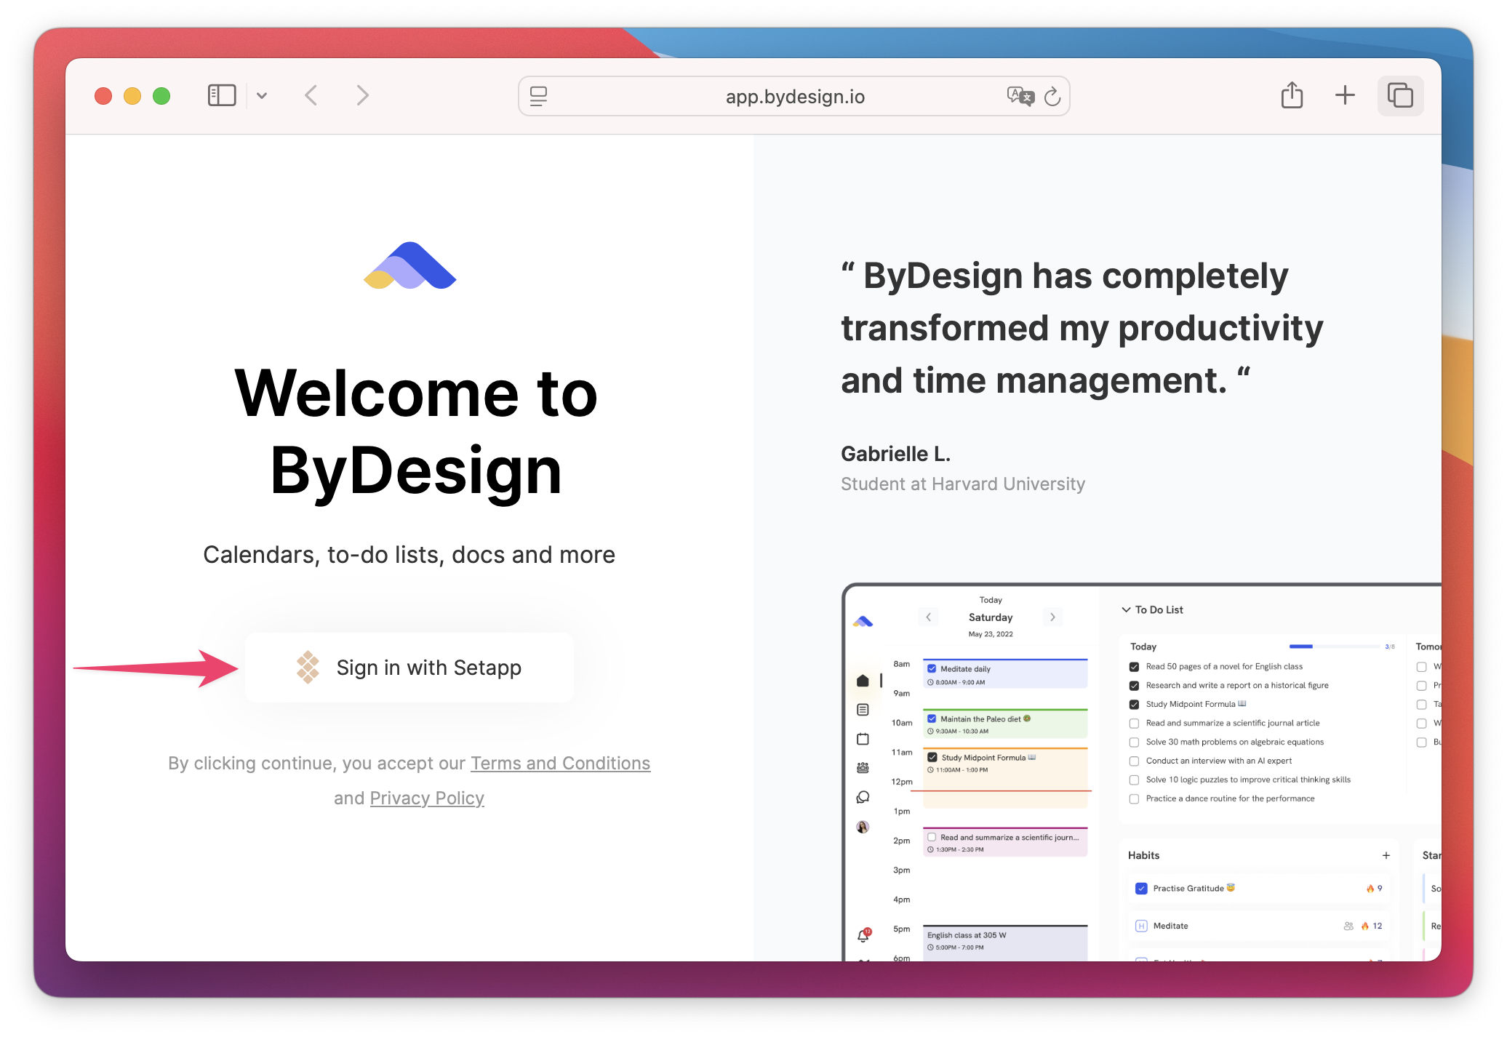The image size is (1507, 1037).
Task: Check Practice a dance routine task
Action: (x=1134, y=798)
